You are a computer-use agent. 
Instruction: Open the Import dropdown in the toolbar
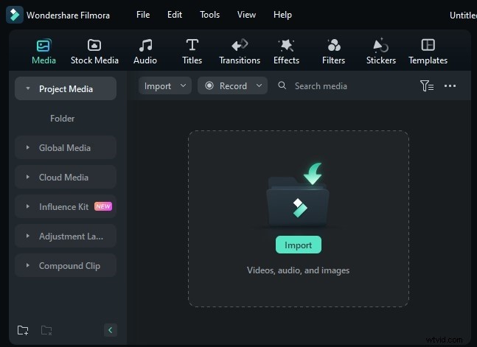click(x=165, y=85)
